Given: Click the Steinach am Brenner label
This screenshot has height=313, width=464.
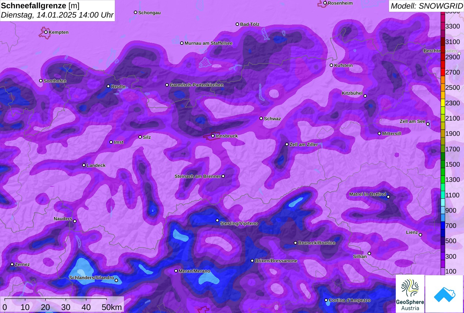Looking at the screenshot, I should pos(198,176).
